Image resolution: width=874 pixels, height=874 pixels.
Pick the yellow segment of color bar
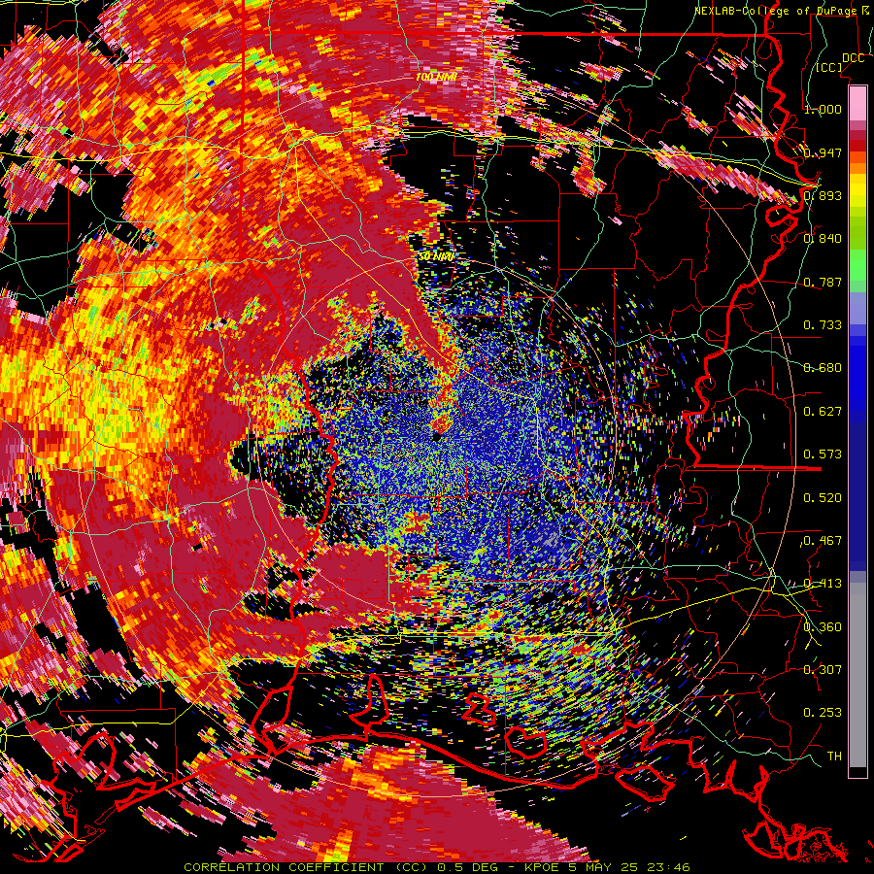click(x=857, y=189)
